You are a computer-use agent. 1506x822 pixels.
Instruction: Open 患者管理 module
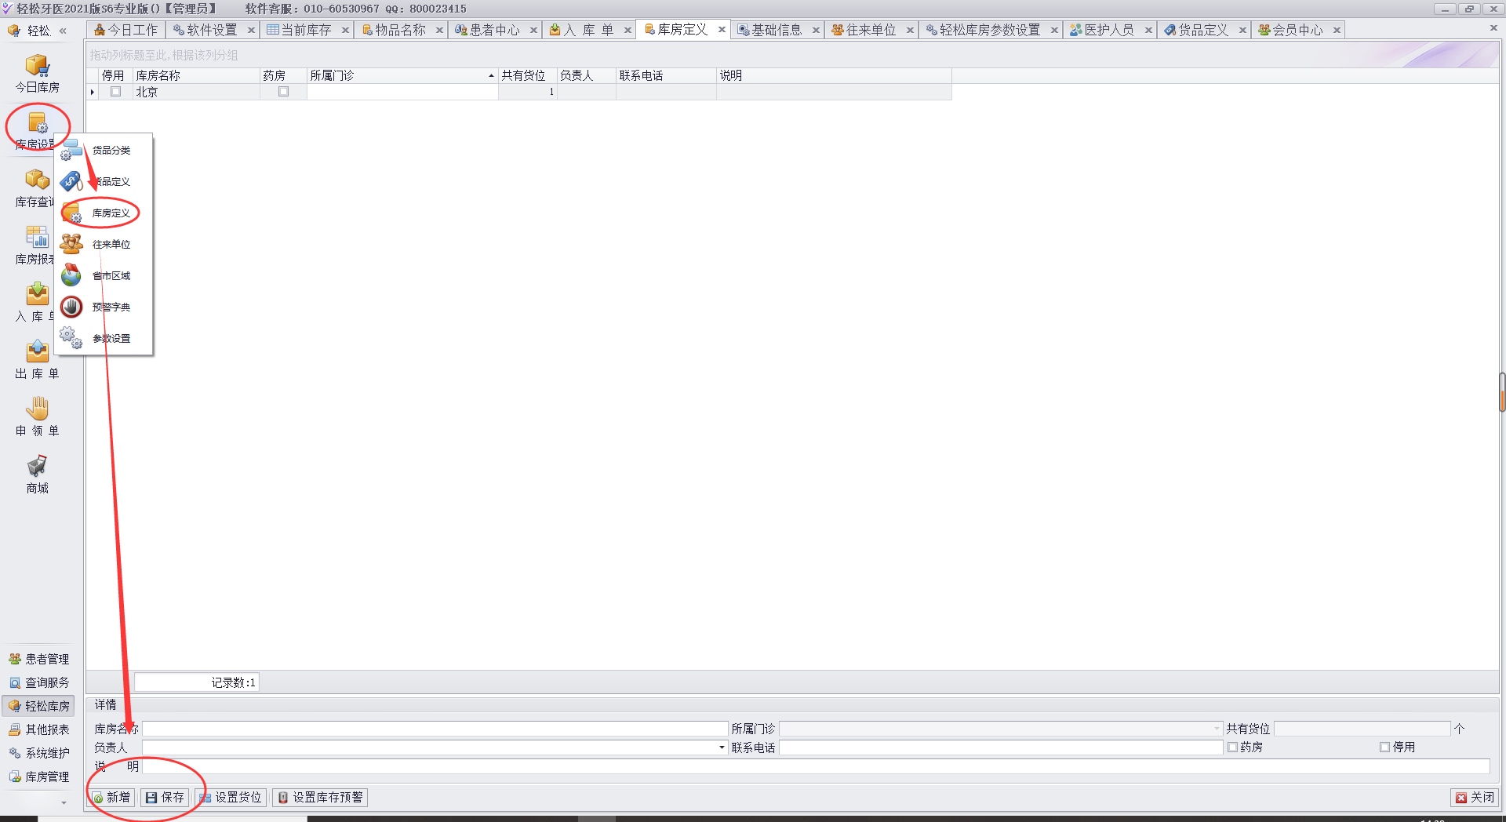pos(39,659)
